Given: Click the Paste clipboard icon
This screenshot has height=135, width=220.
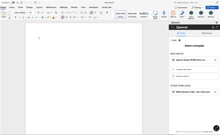Looking at the screenshot, I should pos(3,14).
